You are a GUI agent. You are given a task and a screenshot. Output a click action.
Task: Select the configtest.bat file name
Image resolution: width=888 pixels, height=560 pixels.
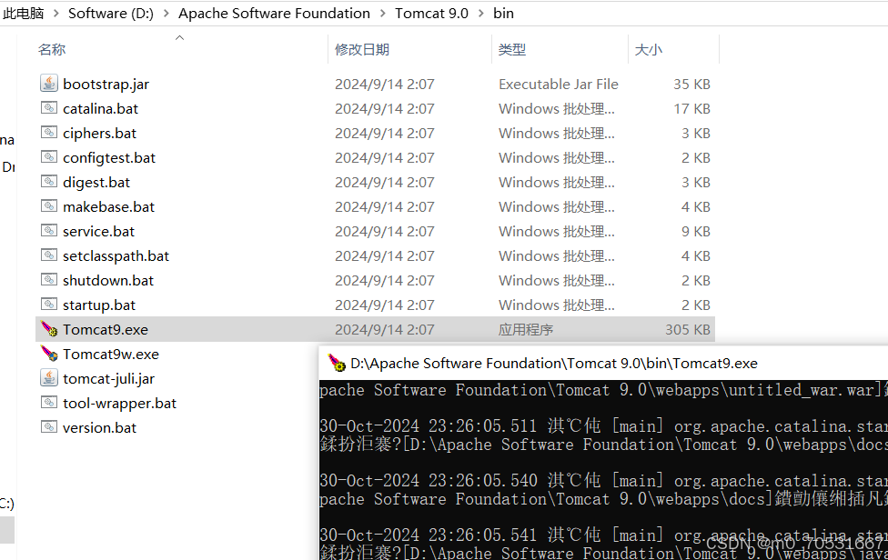click(x=109, y=157)
